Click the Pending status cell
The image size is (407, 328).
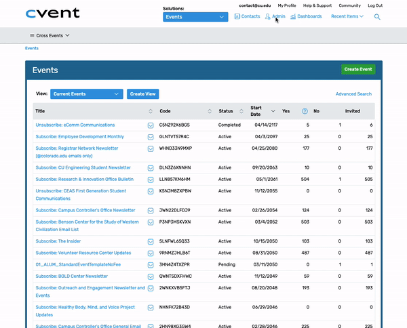coord(227,264)
